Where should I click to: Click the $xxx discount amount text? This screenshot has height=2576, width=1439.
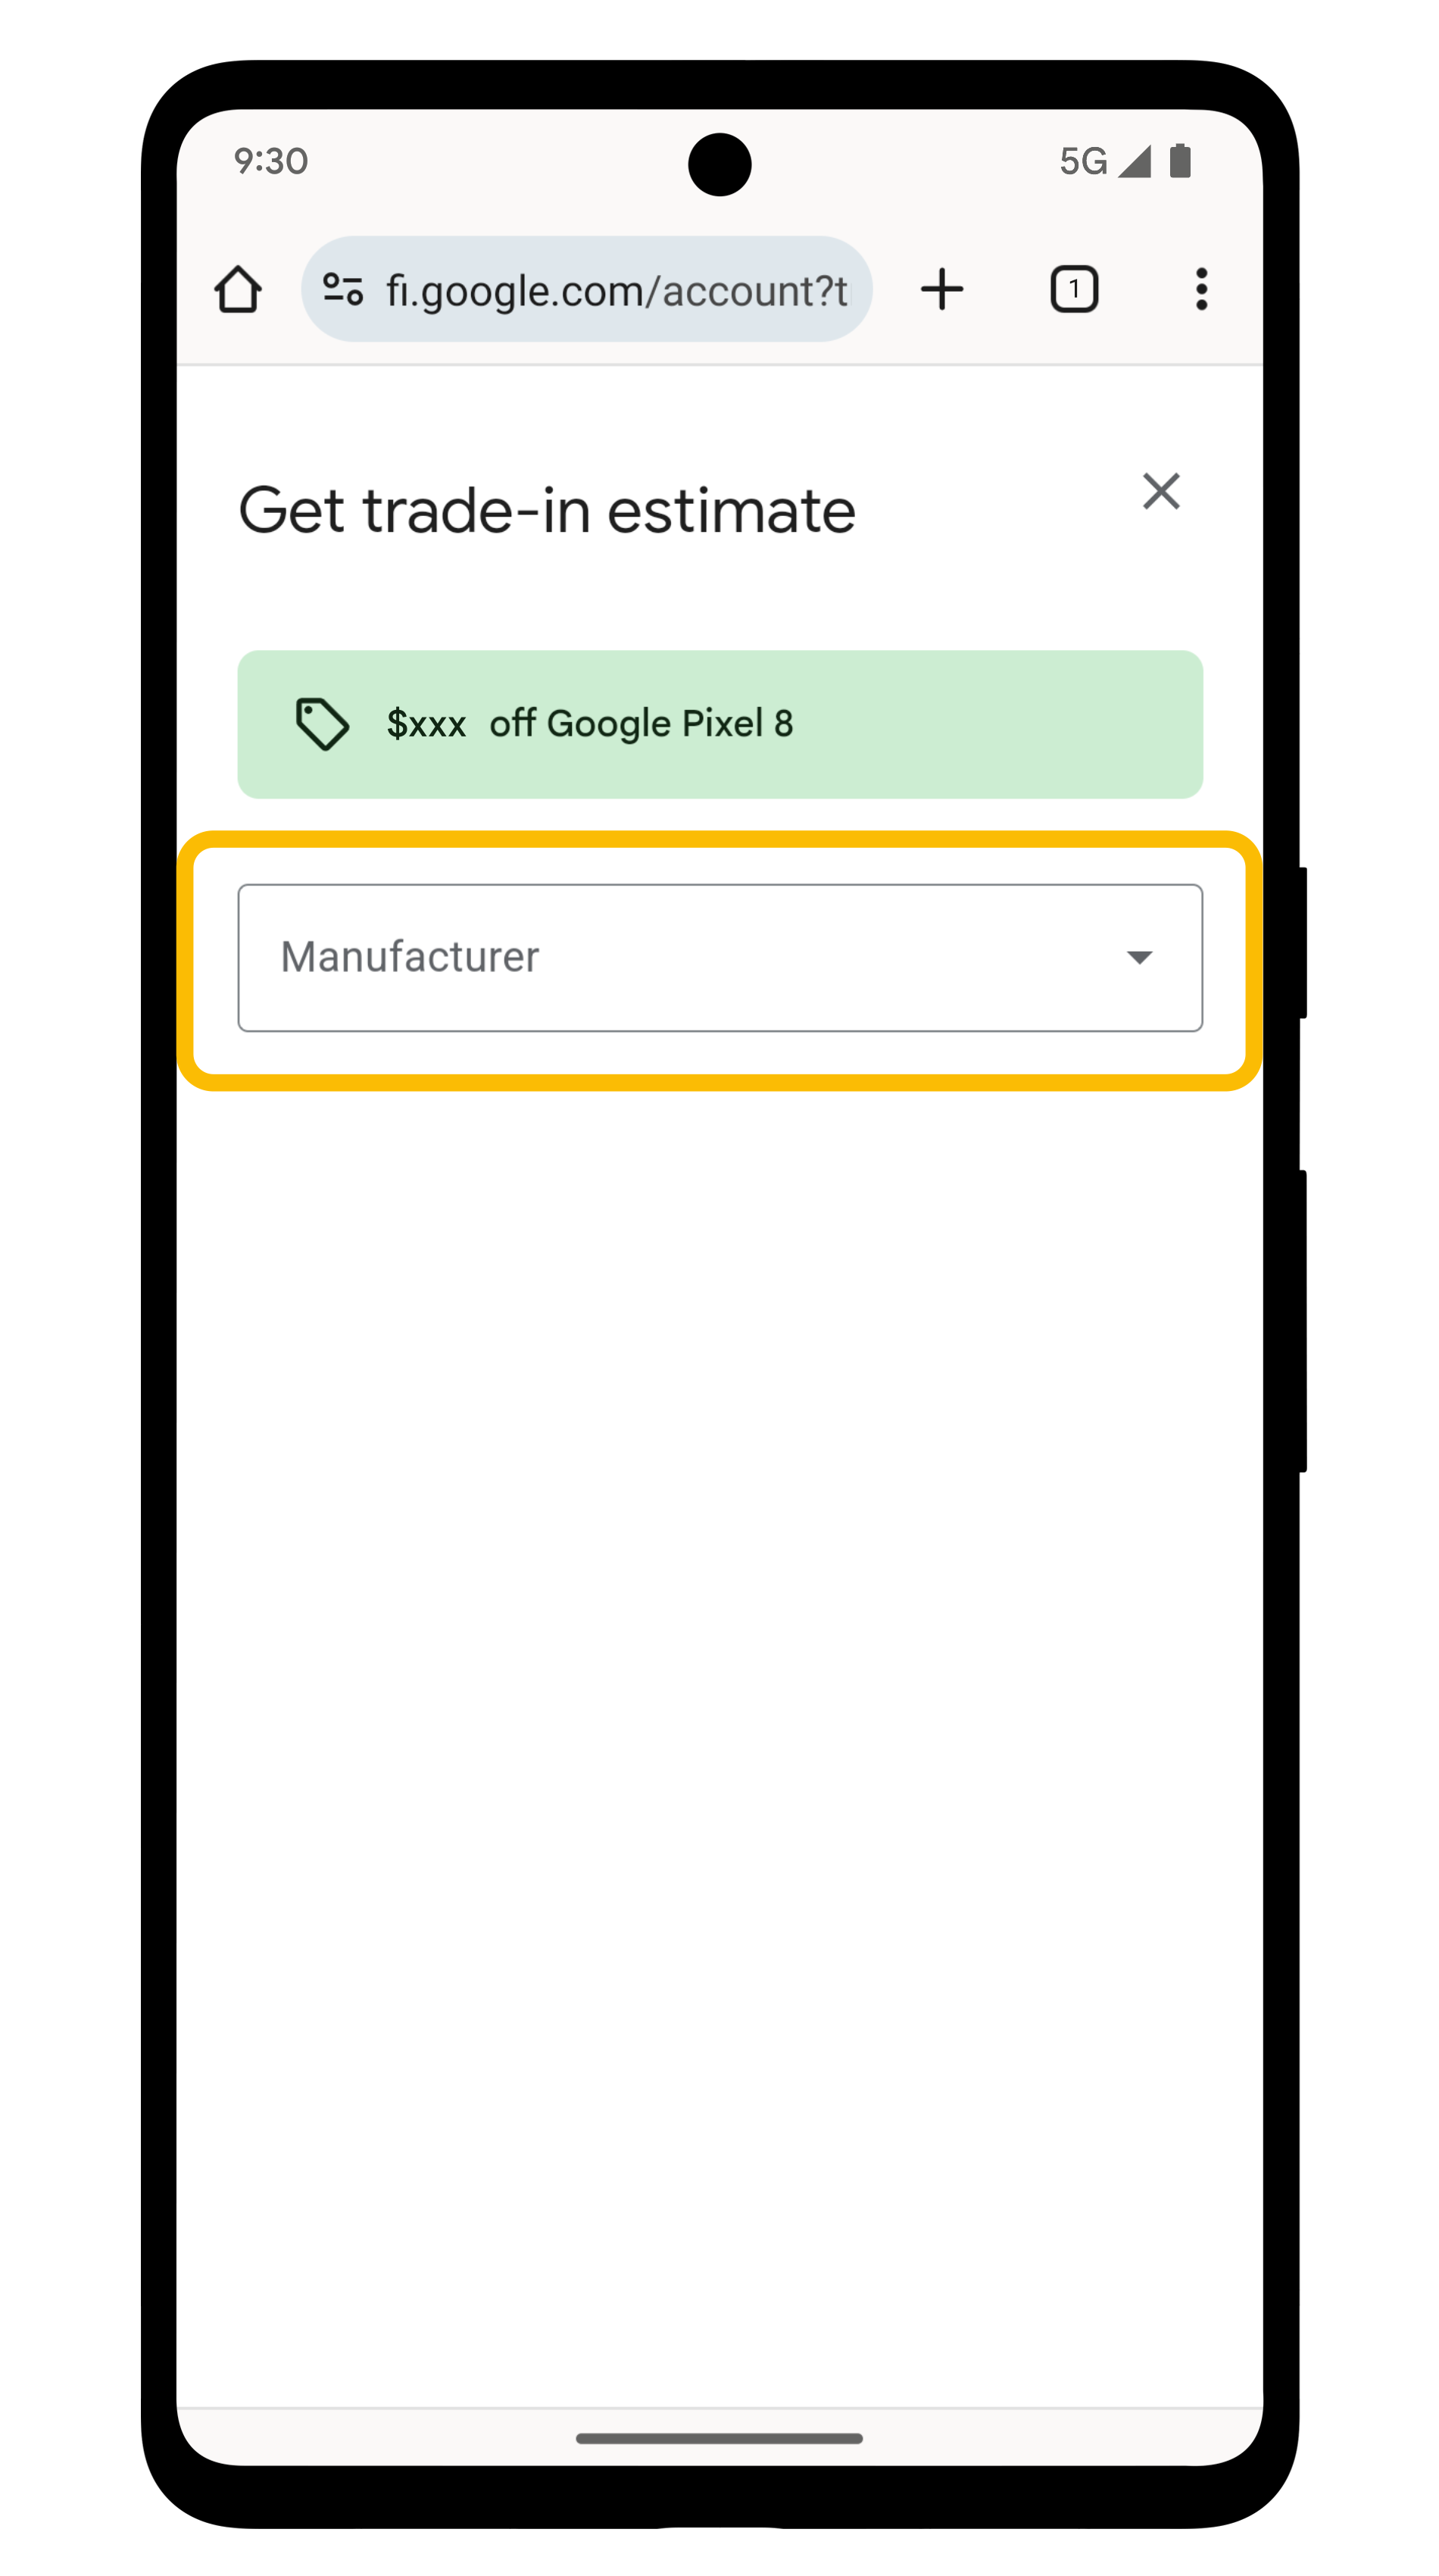pyautogui.click(x=426, y=724)
